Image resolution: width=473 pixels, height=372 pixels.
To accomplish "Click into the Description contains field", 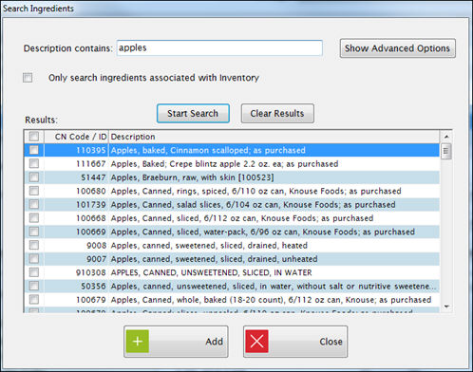I will 219,48.
